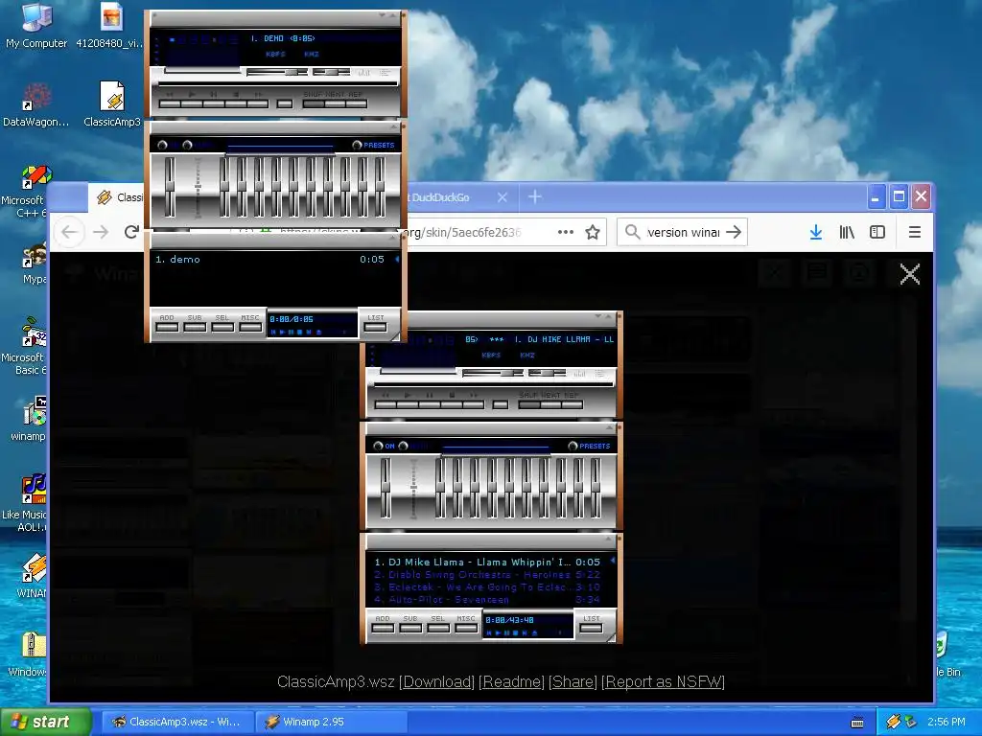Open PRESETS menu in desktop Winamp equalizer
The height and width of the screenshot is (736, 982).
373,146
